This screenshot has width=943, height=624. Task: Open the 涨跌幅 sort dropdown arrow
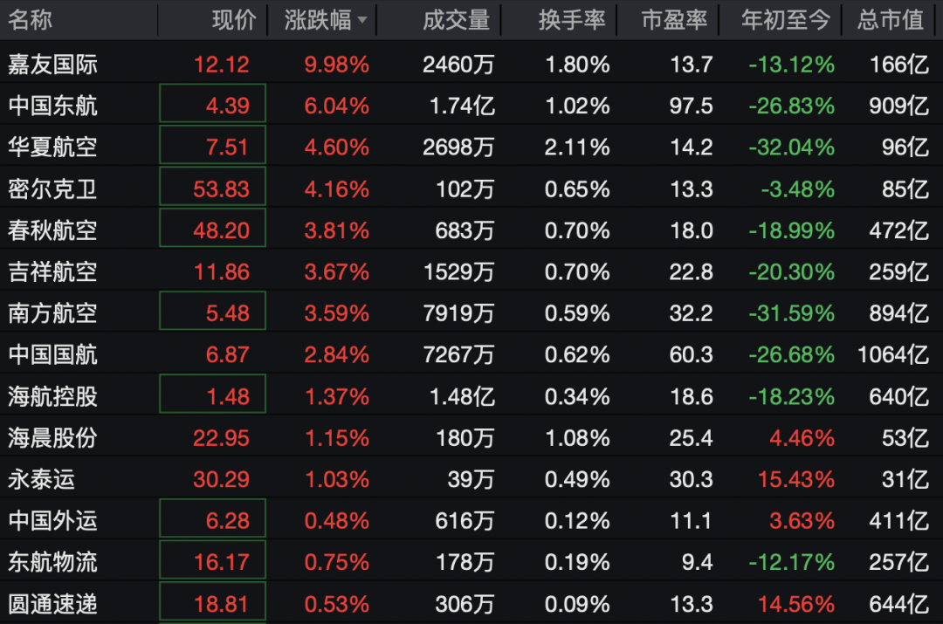click(362, 20)
